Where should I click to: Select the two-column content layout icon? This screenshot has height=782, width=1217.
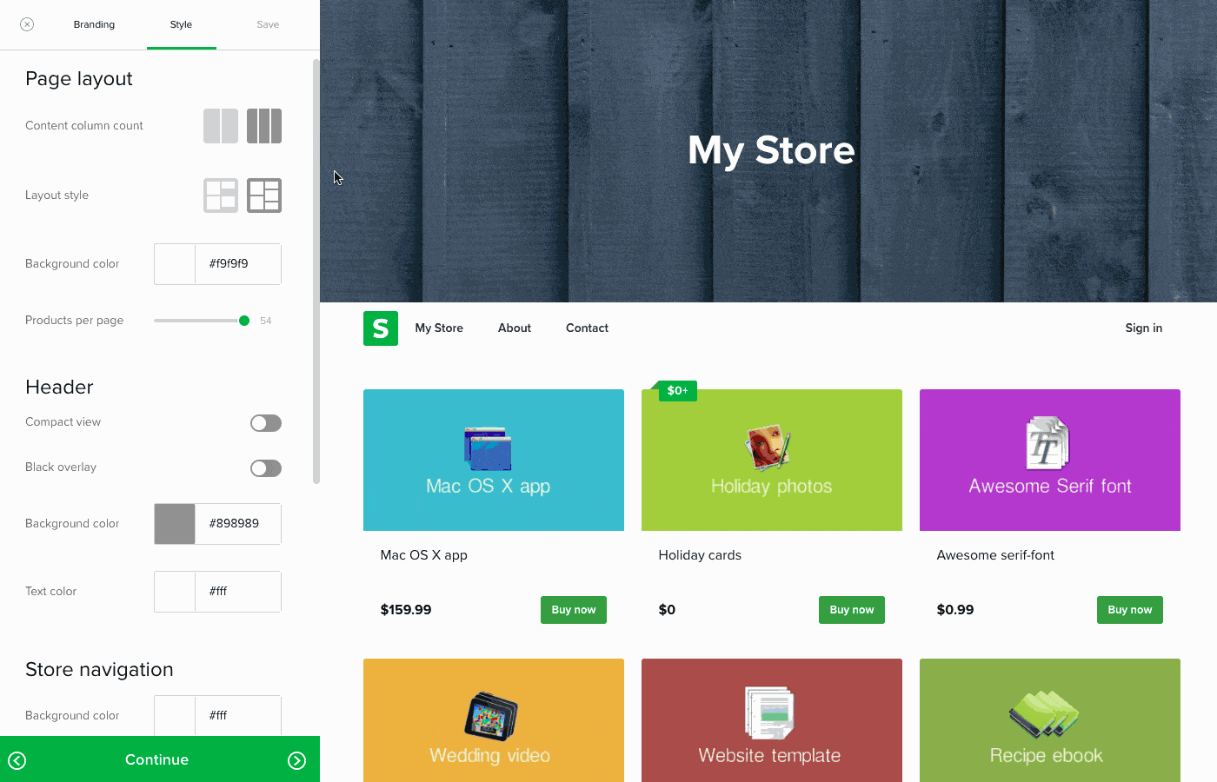click(x=221, y=126)
